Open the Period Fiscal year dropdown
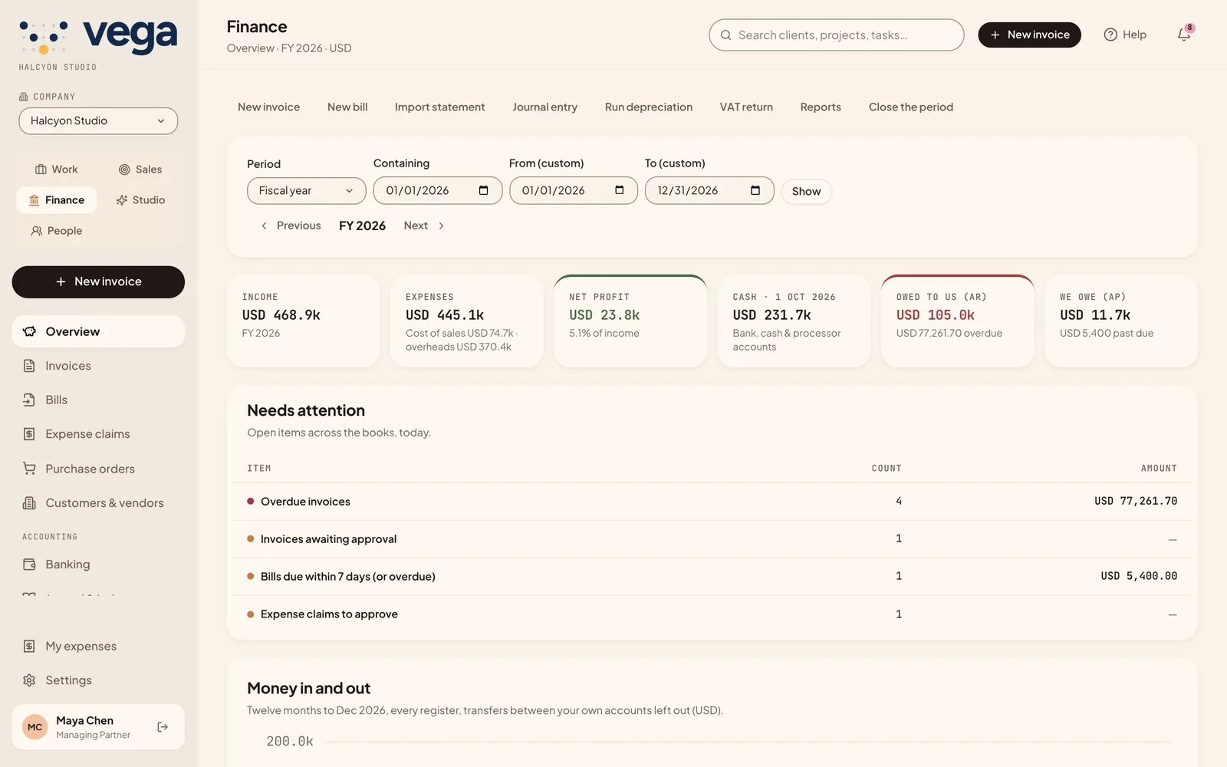The image size is (1227, 767). click(x=306, y=191)
